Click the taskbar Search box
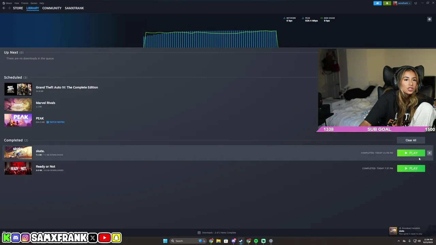436x245 pixels. click(x=188, y=241)
